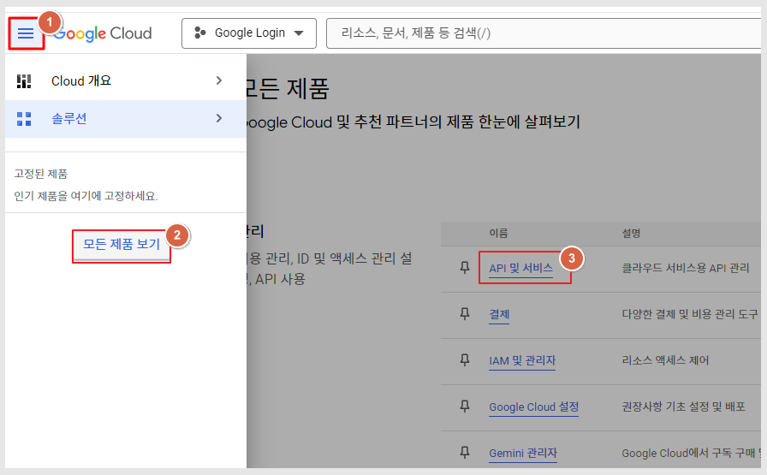Click the 권장사항 기초 설정 및 배포 description

[683, 407]
